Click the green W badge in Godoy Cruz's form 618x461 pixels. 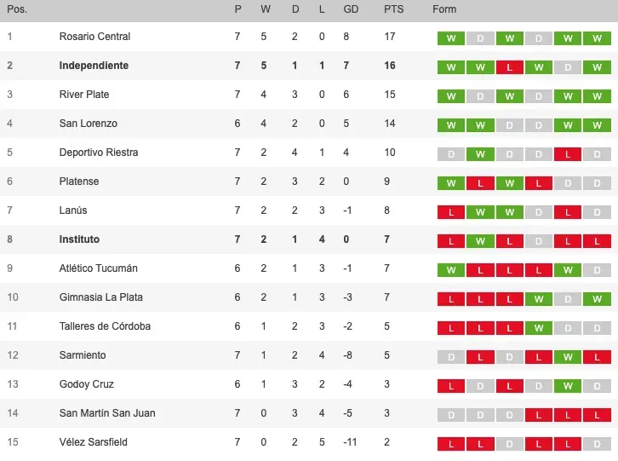click(x=567, y=386)
